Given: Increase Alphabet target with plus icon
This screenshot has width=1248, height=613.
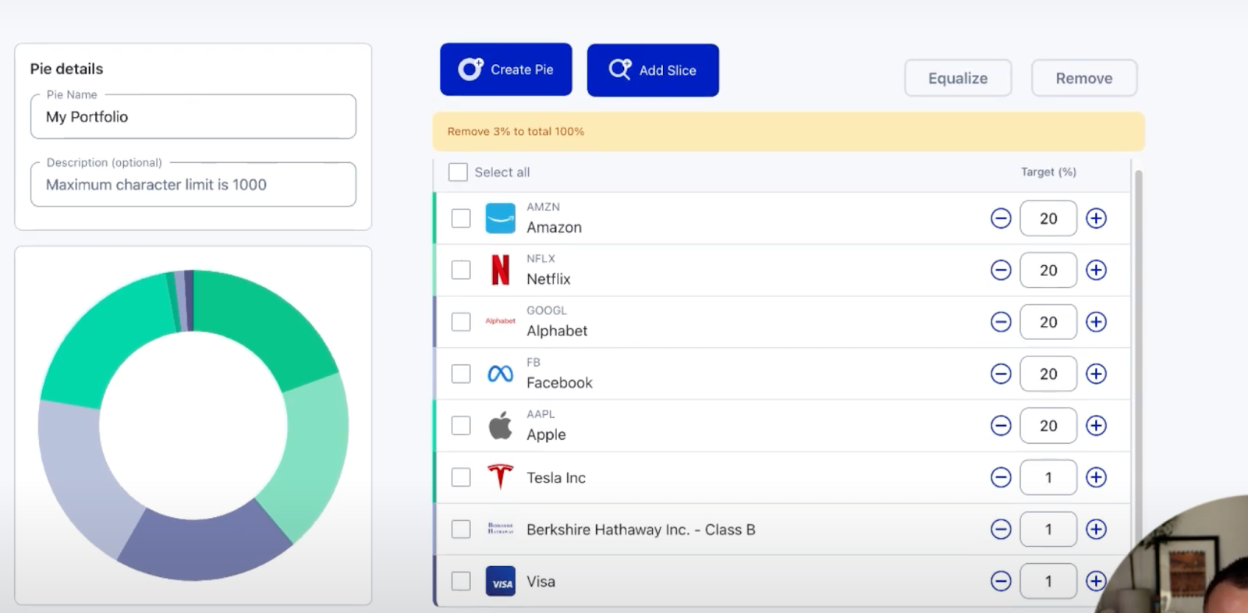Looking at the screenshot, I should pyautogui.click(x=1096, y=321).
